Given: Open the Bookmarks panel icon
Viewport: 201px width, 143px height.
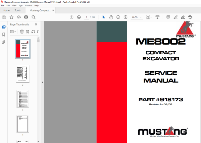Looking at the screenshot, I should pos(4,34).
